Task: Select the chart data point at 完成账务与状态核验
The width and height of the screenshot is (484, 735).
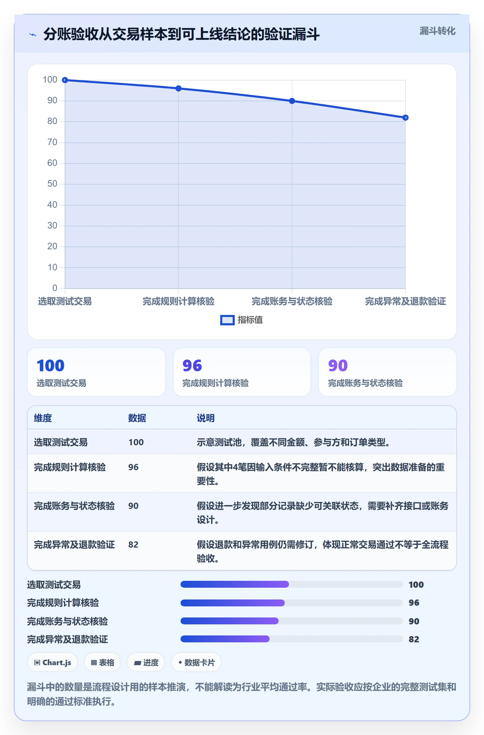Action: (292, 101)
